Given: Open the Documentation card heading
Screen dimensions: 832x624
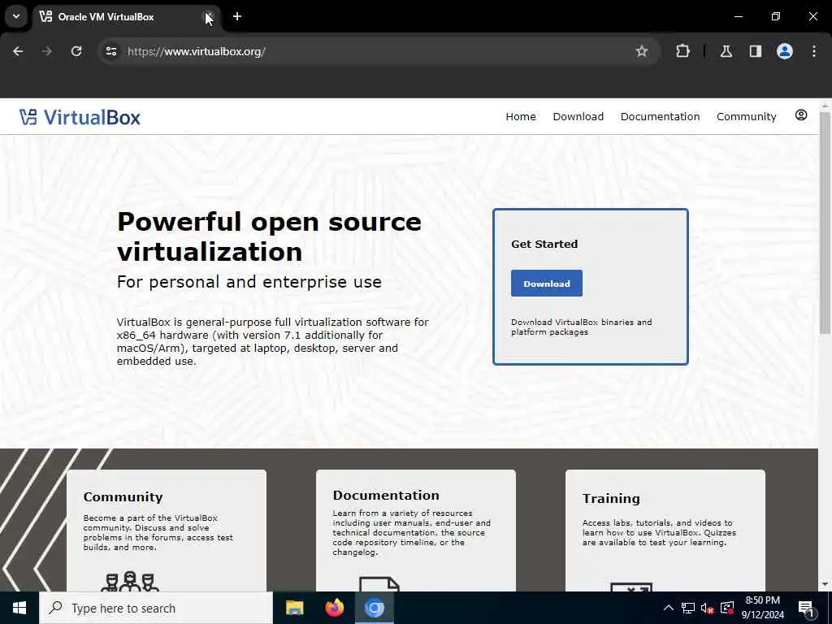Looking at the screenshot, I should click(x=386, y=495).
